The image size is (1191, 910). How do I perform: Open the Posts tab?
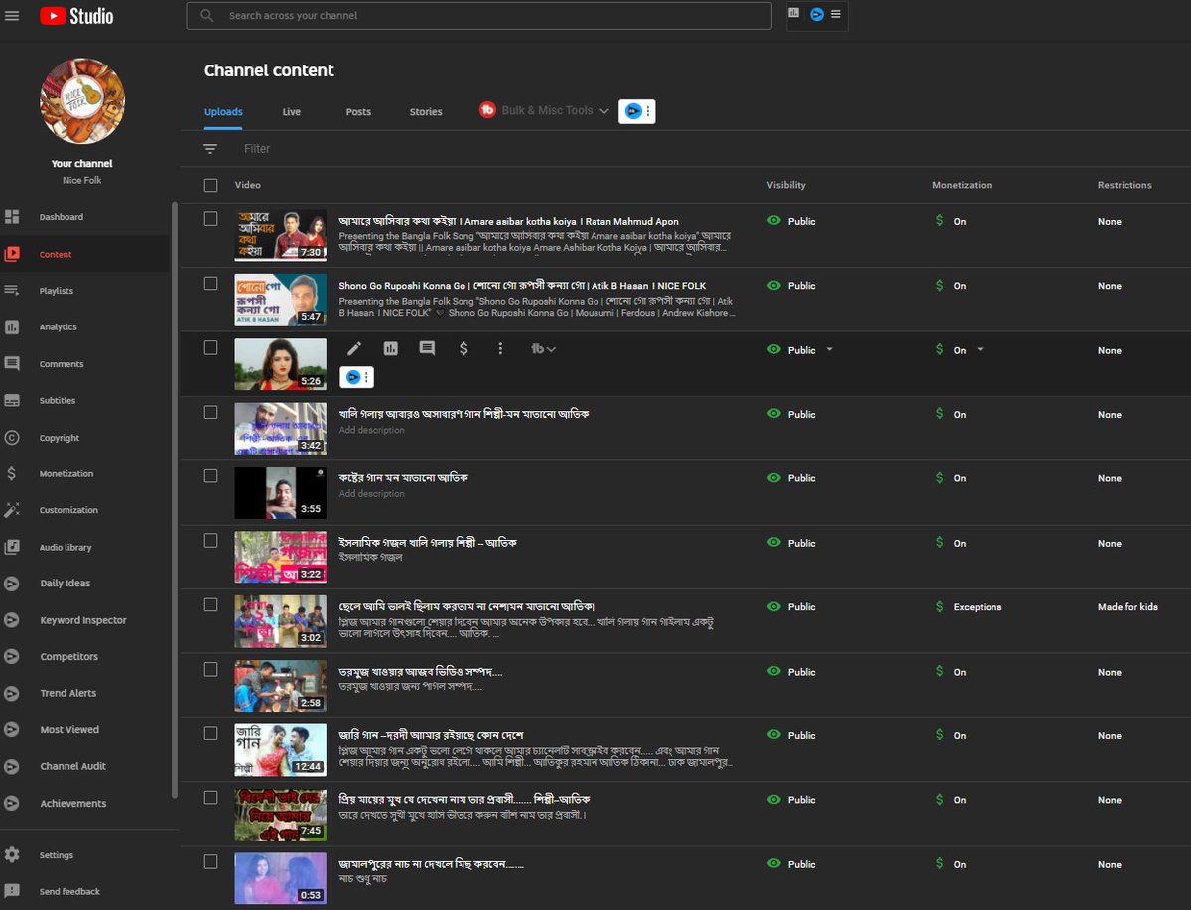[x=358, y=112]
